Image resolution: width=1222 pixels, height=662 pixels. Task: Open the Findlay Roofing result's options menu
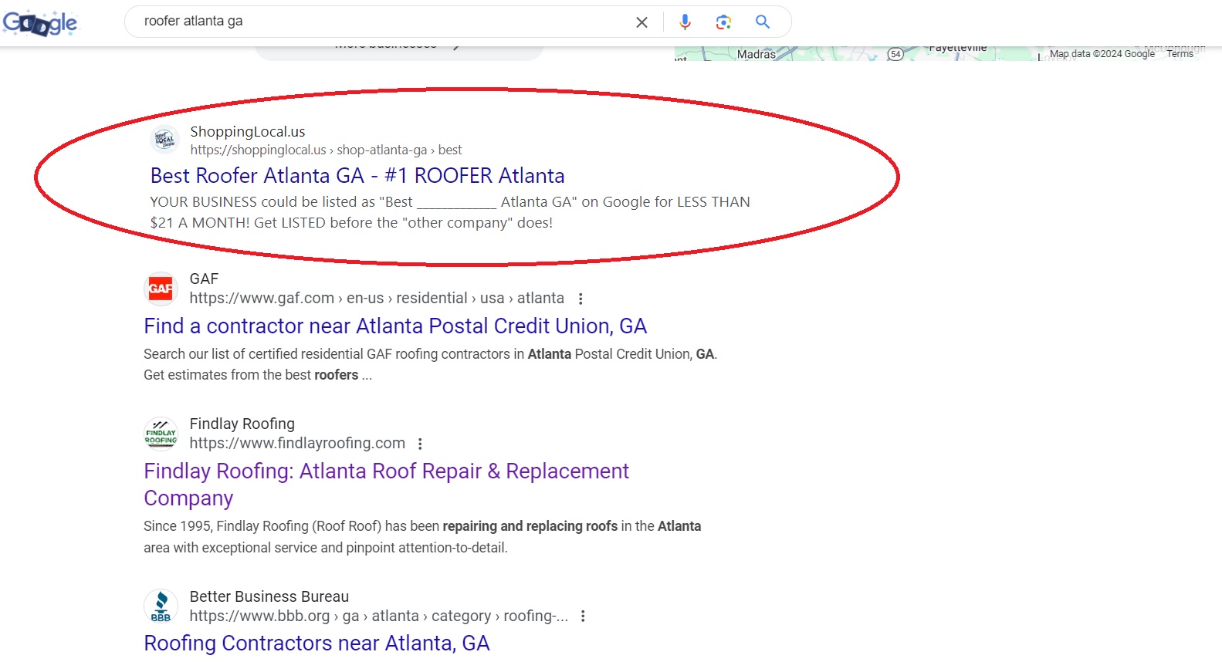tap(420, 444)
